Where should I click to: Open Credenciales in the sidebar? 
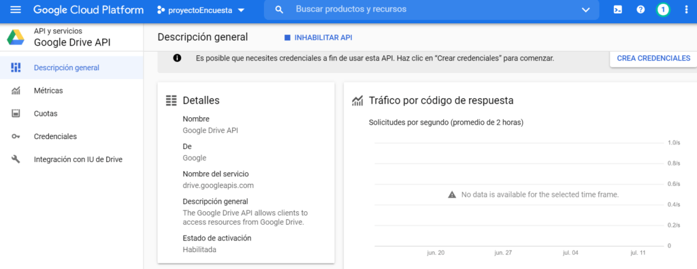coord(71,136)
